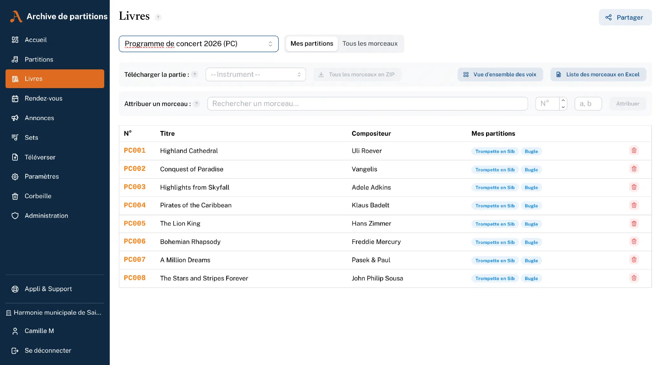The height and width of the screenshot is (365, 661).
Task: Open Administration page
Action: click(x=55, y=216)
